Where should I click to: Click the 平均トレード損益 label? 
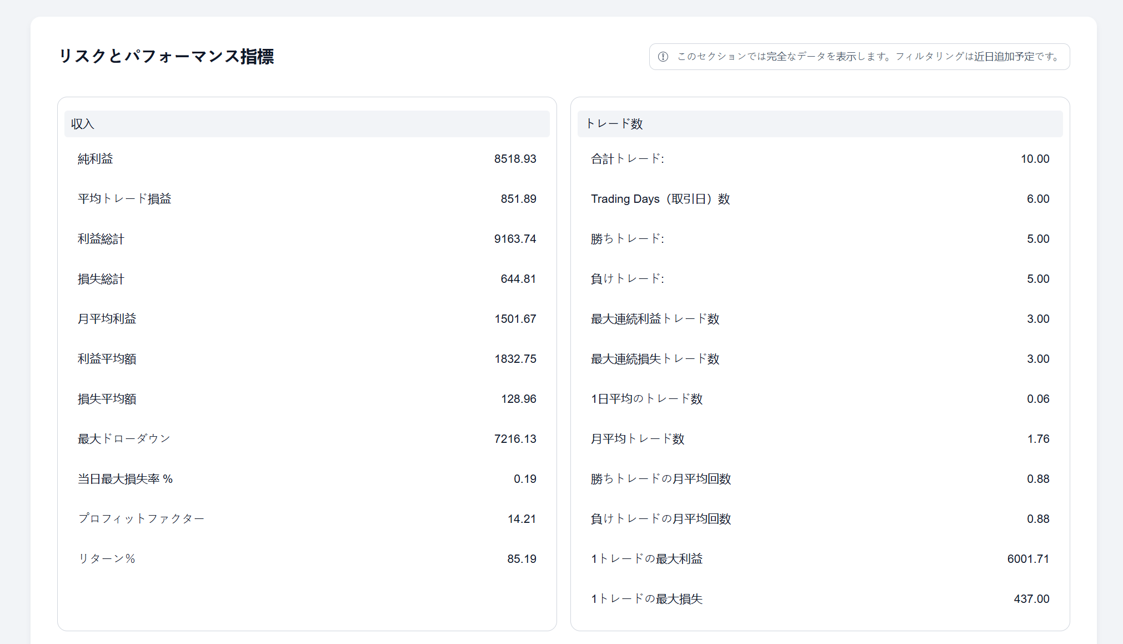pos(124,199)
